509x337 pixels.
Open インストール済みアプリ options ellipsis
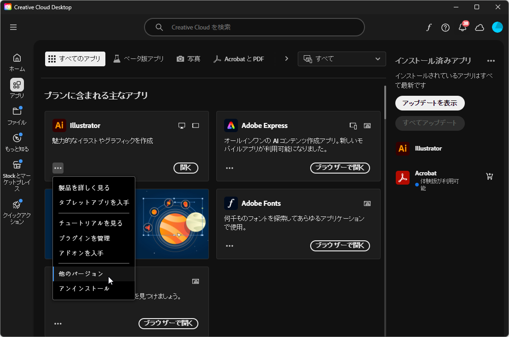pos(491,60)
